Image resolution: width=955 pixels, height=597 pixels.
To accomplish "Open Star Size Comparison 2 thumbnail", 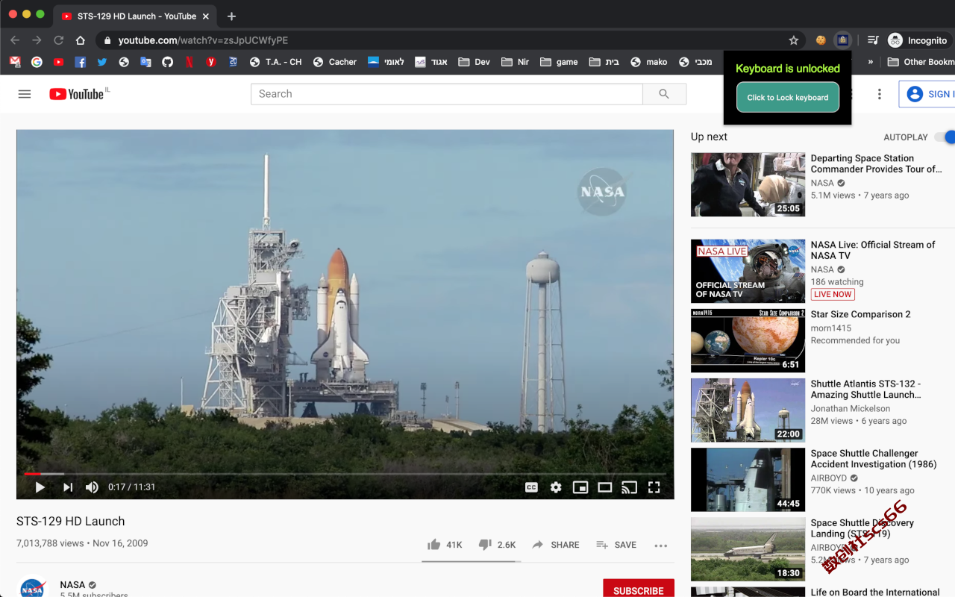I will [748, 340].
